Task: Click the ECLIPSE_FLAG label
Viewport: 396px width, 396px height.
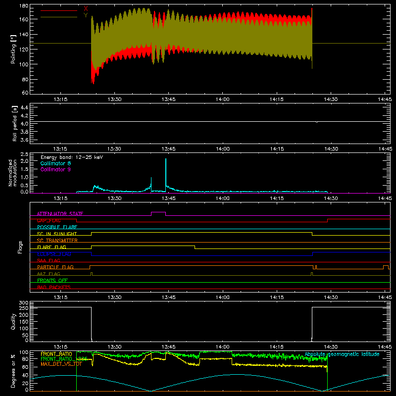Action: pyautogui.click(x=54, y=254)
